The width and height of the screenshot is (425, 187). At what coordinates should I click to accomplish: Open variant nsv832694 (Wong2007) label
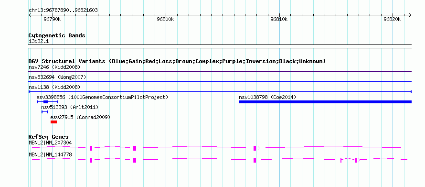coord(57,77)
